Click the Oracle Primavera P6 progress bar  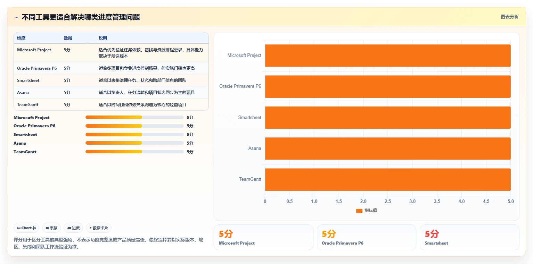[x=134, y=126]
